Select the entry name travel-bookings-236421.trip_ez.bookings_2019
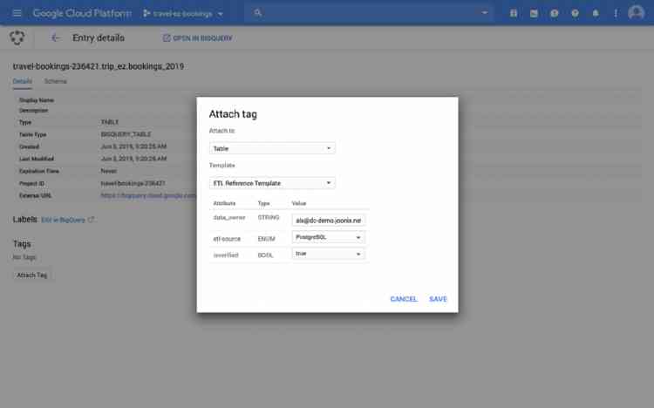 pyautogui.click(x=98, y=66)
